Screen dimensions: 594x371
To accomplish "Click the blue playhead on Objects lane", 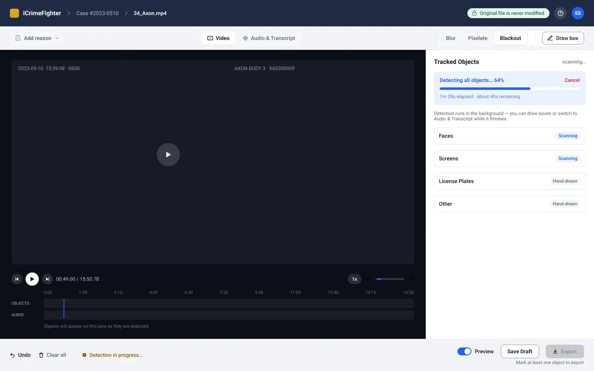I will [x=64, y=303].
